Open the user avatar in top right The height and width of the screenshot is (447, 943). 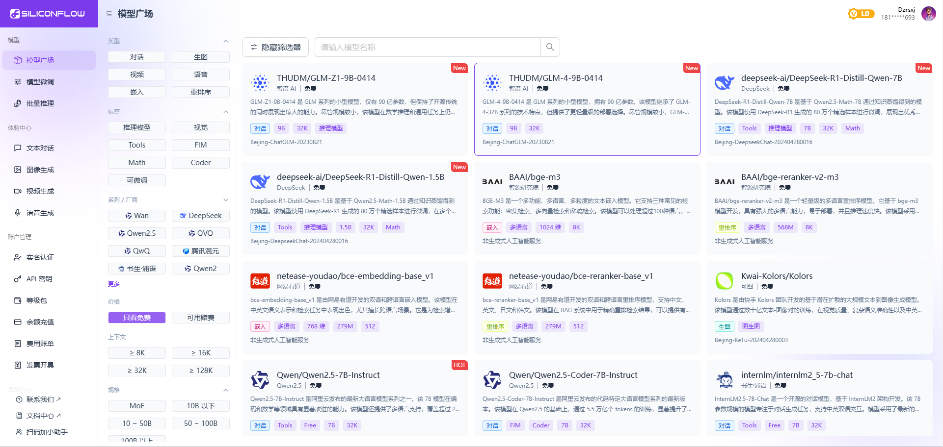[928, 14]
